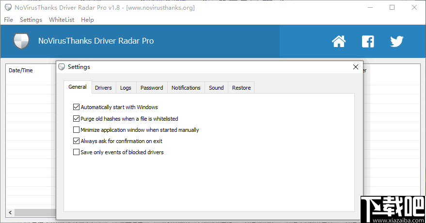Open the File menu
426x223 pixels.
point(8,19)
